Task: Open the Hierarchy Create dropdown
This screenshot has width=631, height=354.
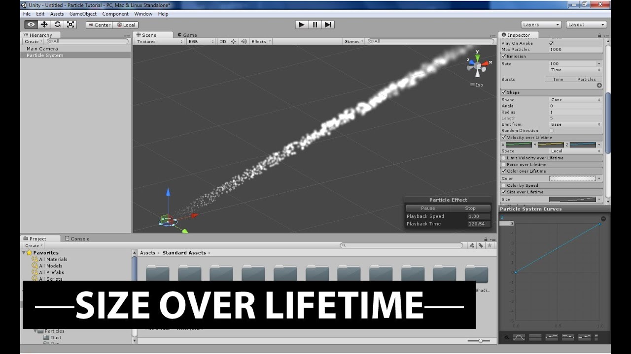Action: pos(34,42)
